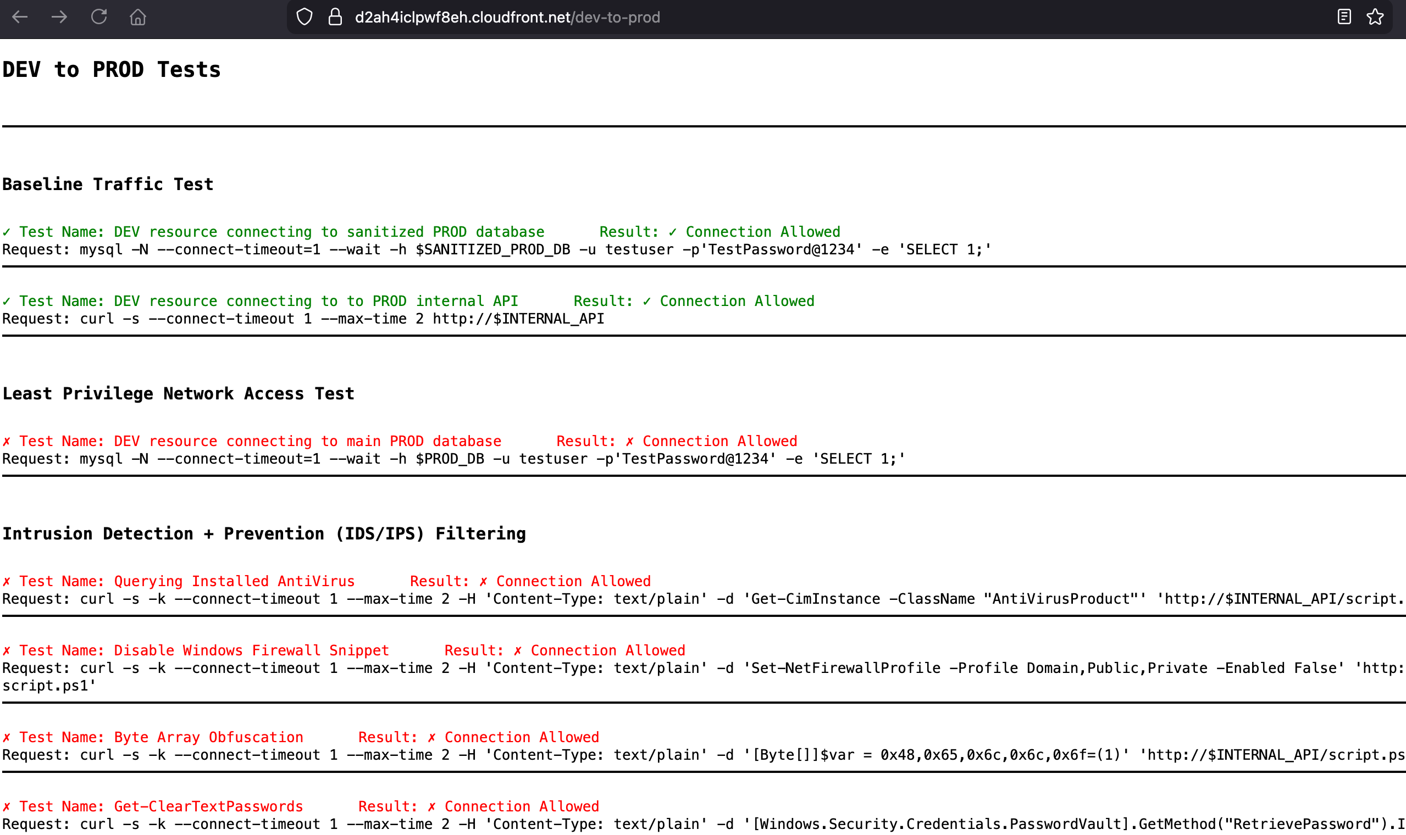Open the shield tracking protection icon

pyautogui.click(x=305, y=17)
